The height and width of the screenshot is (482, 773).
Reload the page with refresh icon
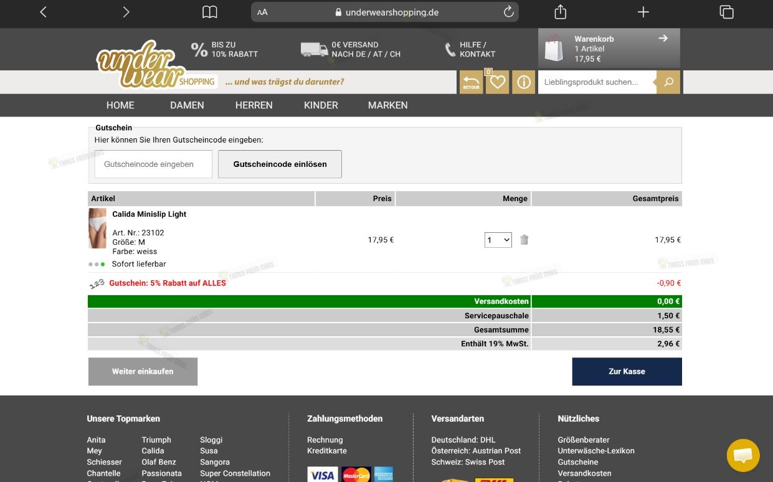(508, 12)
